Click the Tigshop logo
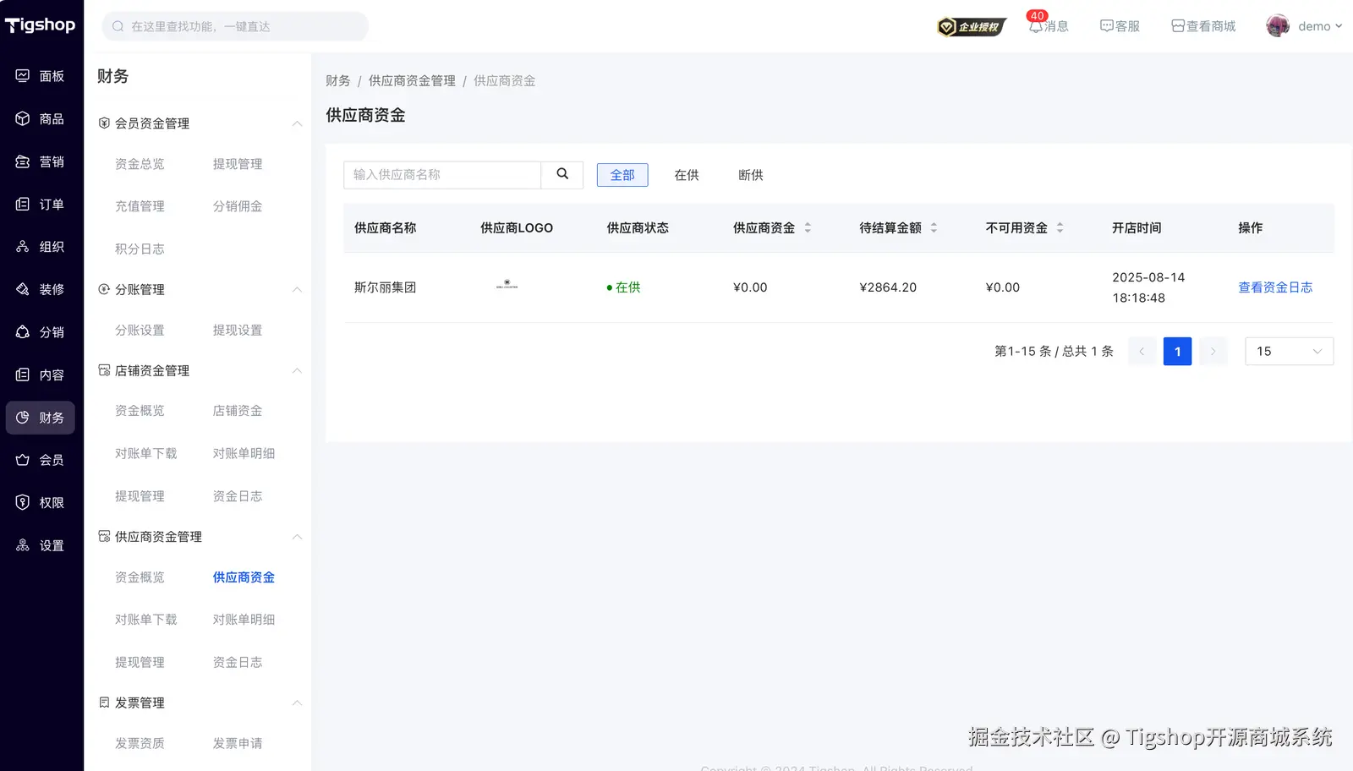 pos(40,25)
